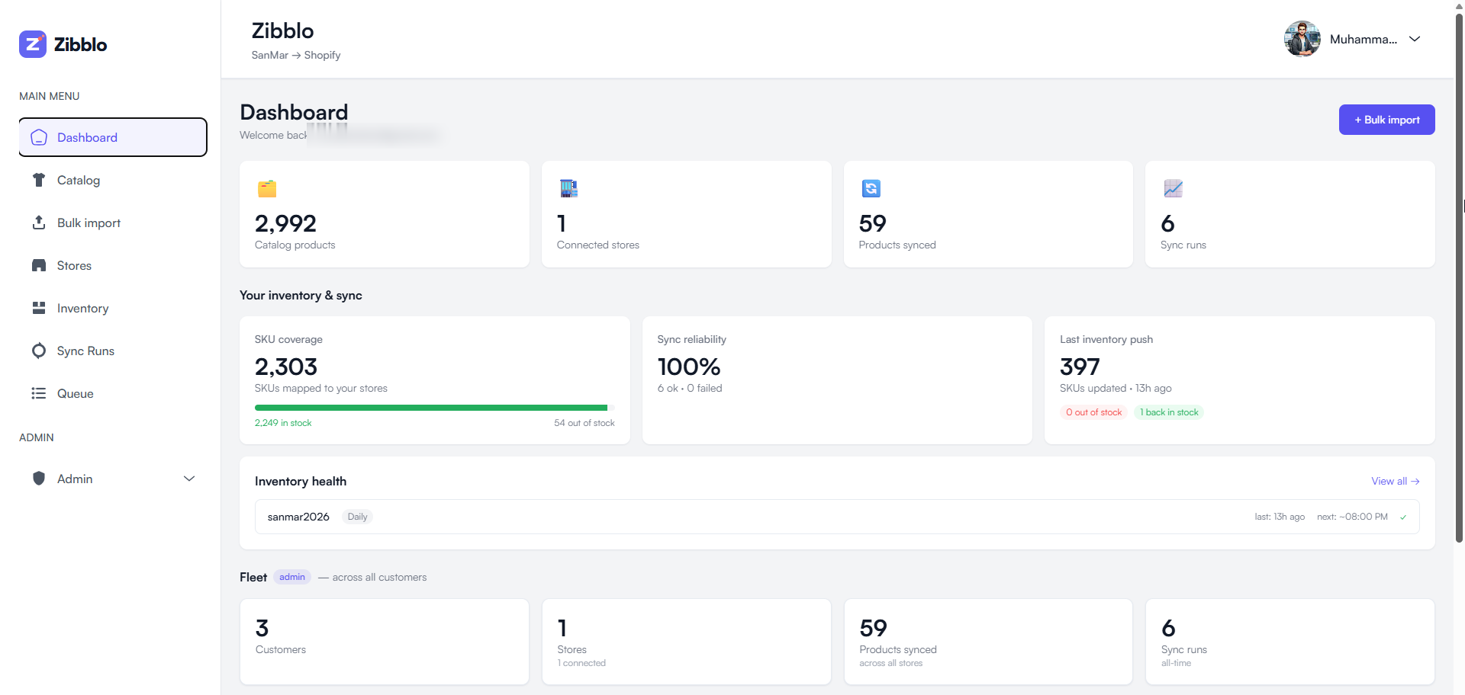The image size is (1465, 695).
Task: Click the Muhamma... username text
Action: click(x=1364, y=39)
